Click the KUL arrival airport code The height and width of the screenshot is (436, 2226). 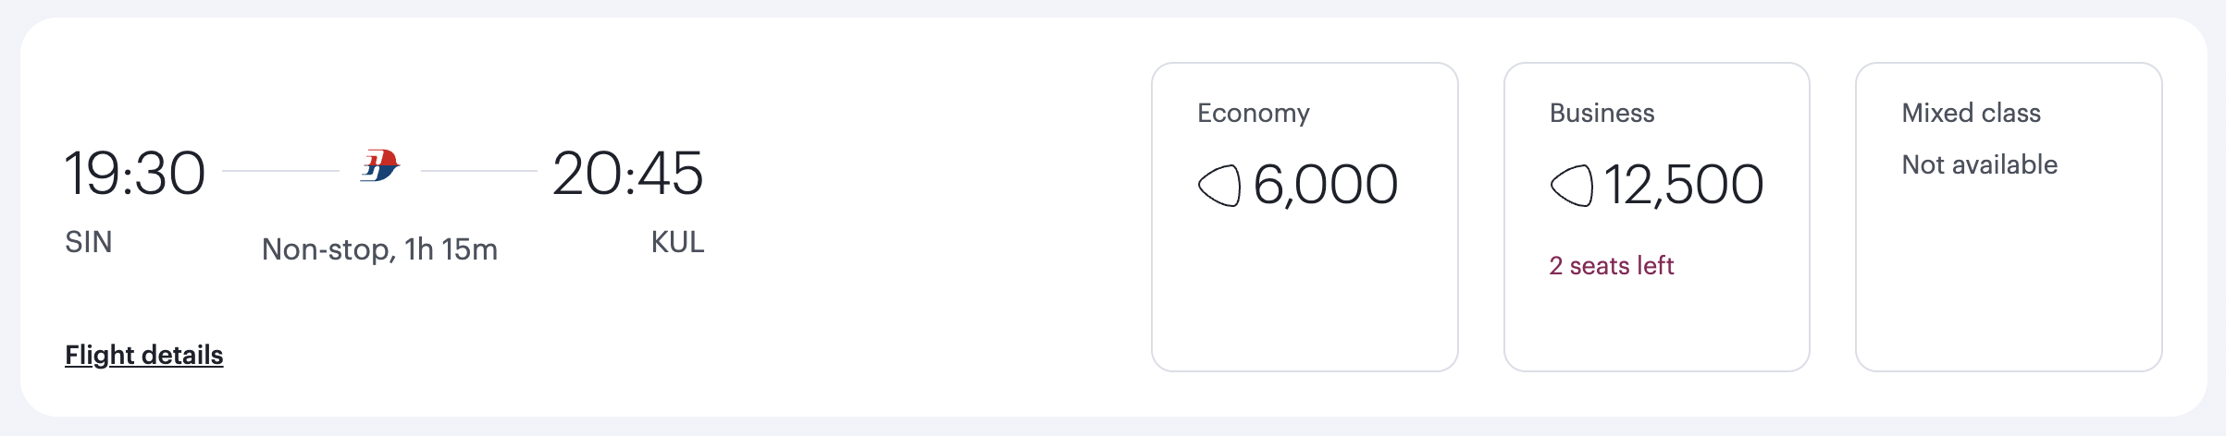pyautogui.click(x=677, y=242)
